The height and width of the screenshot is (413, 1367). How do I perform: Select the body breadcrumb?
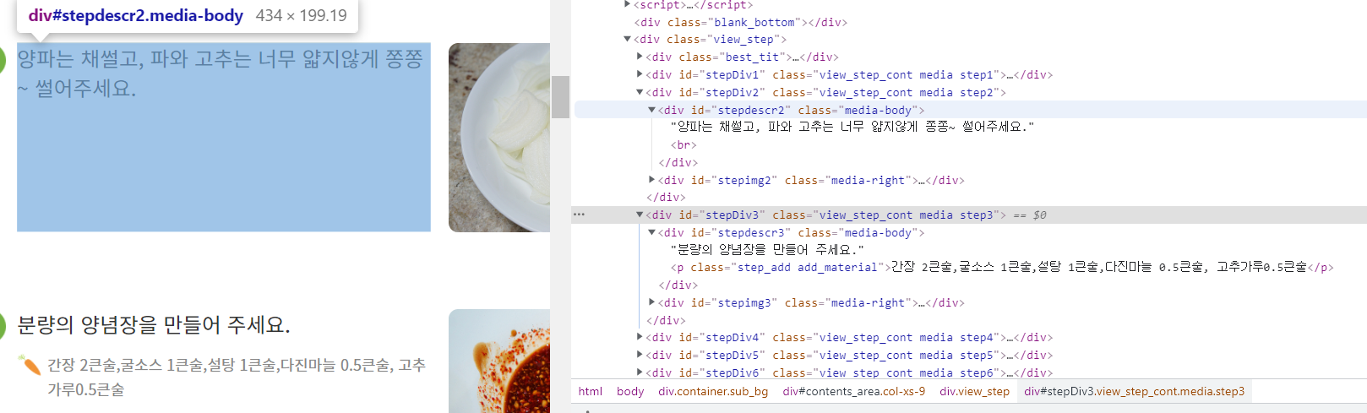(x=630, y=391)
